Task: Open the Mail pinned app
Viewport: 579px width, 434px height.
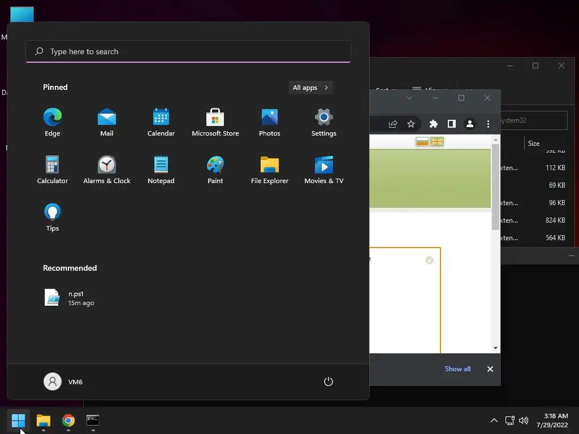Action: [x=107, y=123]
